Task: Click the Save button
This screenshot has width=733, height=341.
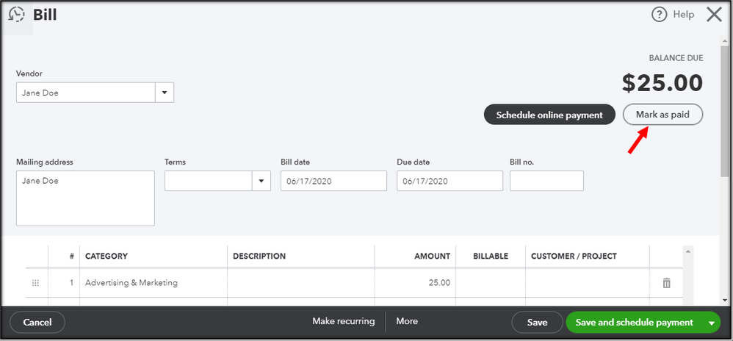Action: (537, 322)
